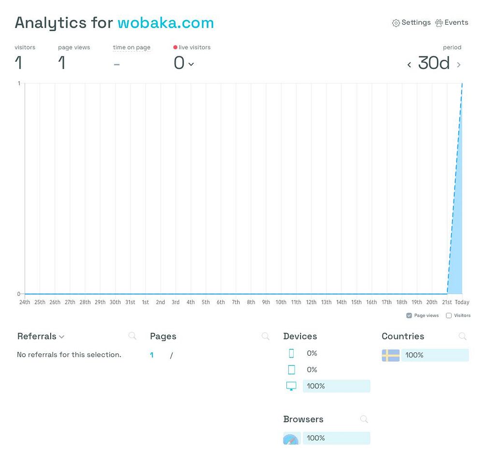The image size is (483, 461).
Task: Select the Sweden flag country icon
Action: point(390,355)
